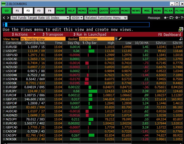Go back with the left arrow icon
Image resolution: width=184 pixels, height=144 pixels.
4,18
